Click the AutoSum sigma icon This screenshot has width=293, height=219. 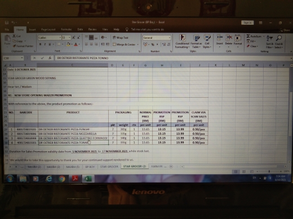tap(248, 36)
